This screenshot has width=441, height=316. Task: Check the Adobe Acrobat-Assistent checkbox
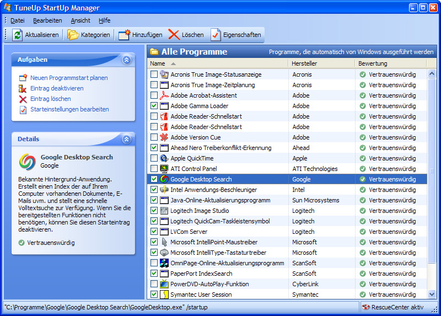154,95
